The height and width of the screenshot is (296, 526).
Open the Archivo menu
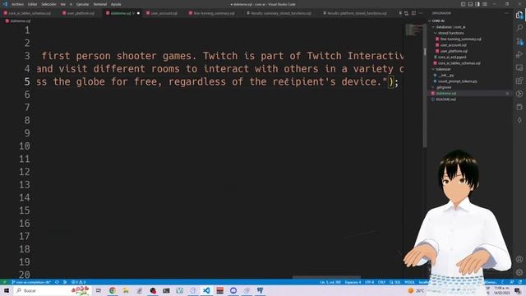pyautogui.click(x=17, y=4)
